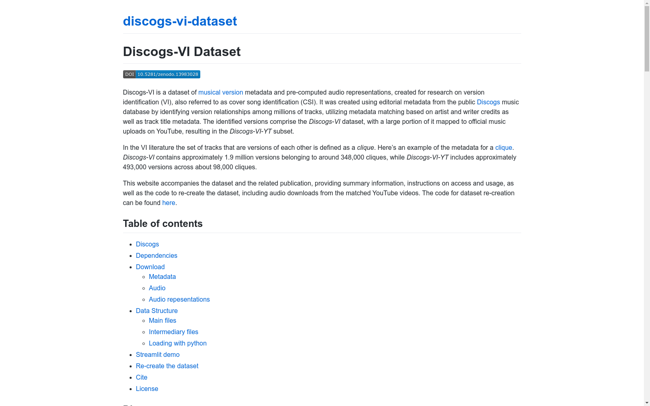650x406 pixels.
Task: Open the Discogs table of contents entry
Action: click(147, 244)
